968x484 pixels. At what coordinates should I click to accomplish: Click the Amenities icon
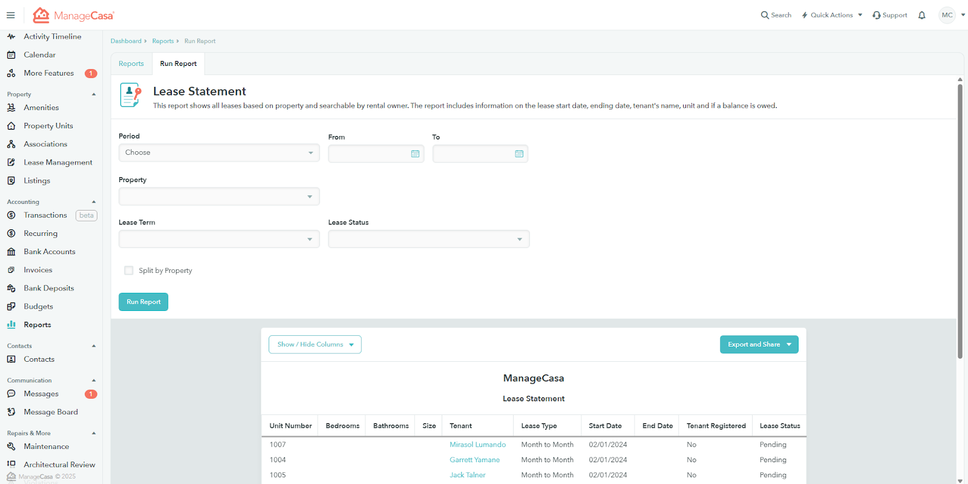11,108
